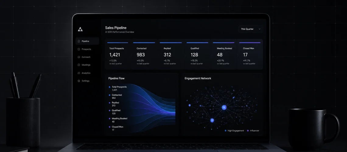Open the This Quarter dropdown
This screenshot has width=347, height=152.
point(251,29)
